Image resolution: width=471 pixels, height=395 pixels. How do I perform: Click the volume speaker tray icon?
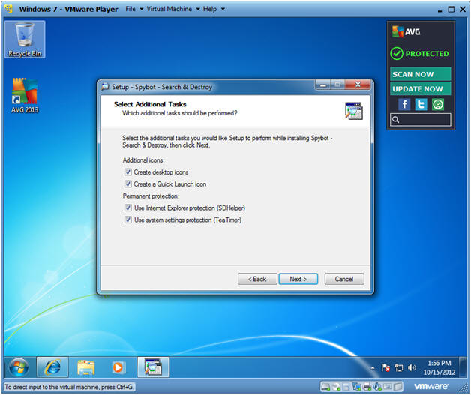click(412, 367)
